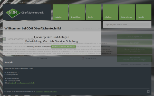154x96 pixels.
Task: Enable the Externe Medien checkbox
Action: pos(83,58)
